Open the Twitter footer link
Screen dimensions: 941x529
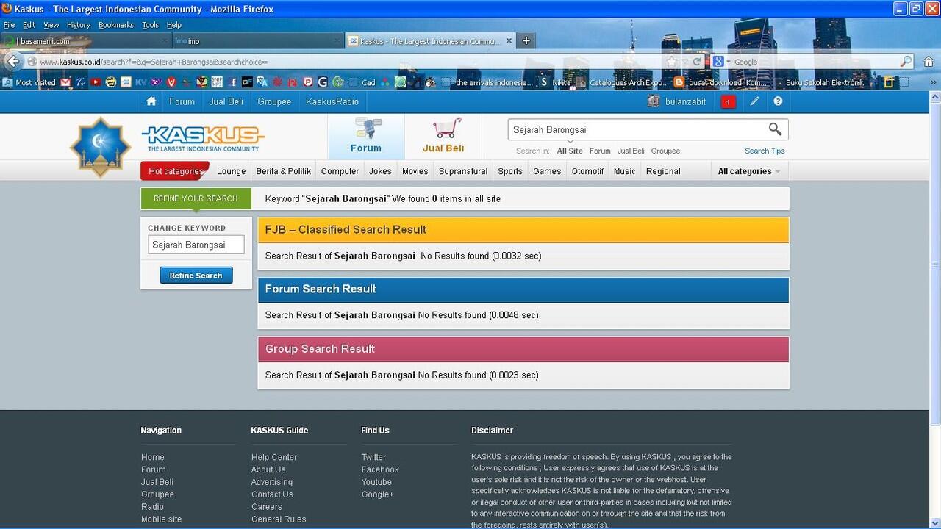[x=373, y=457]
